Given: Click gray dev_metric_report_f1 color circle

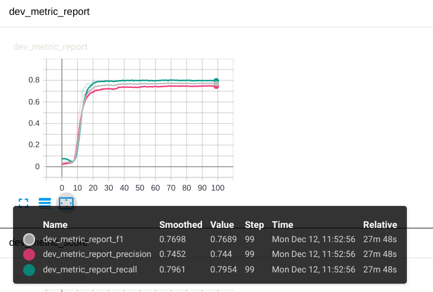Looking at the screenshot, I should (x=29, y=239).
